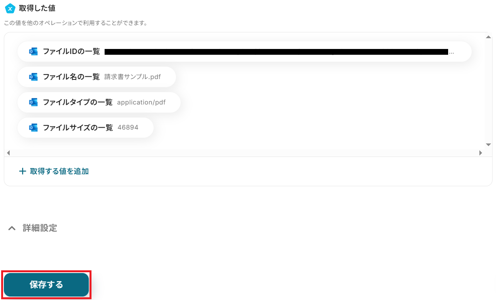Select the ファイルタイプの一覧 application/pdf chip

[99, 102]
